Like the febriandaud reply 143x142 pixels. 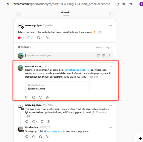[27, 137]
